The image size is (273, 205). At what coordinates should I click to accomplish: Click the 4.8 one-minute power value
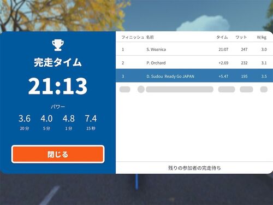pyautogui.click(x=69, y=119)
